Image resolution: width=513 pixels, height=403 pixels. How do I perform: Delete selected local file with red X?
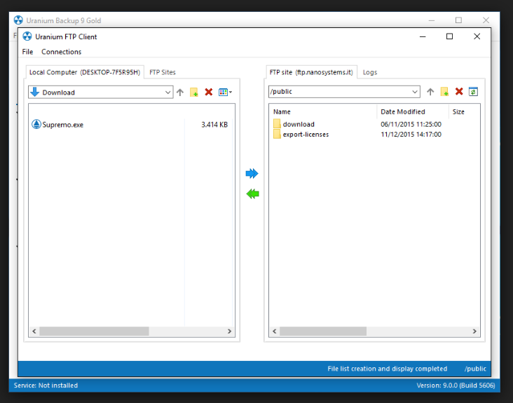(208, 93)
